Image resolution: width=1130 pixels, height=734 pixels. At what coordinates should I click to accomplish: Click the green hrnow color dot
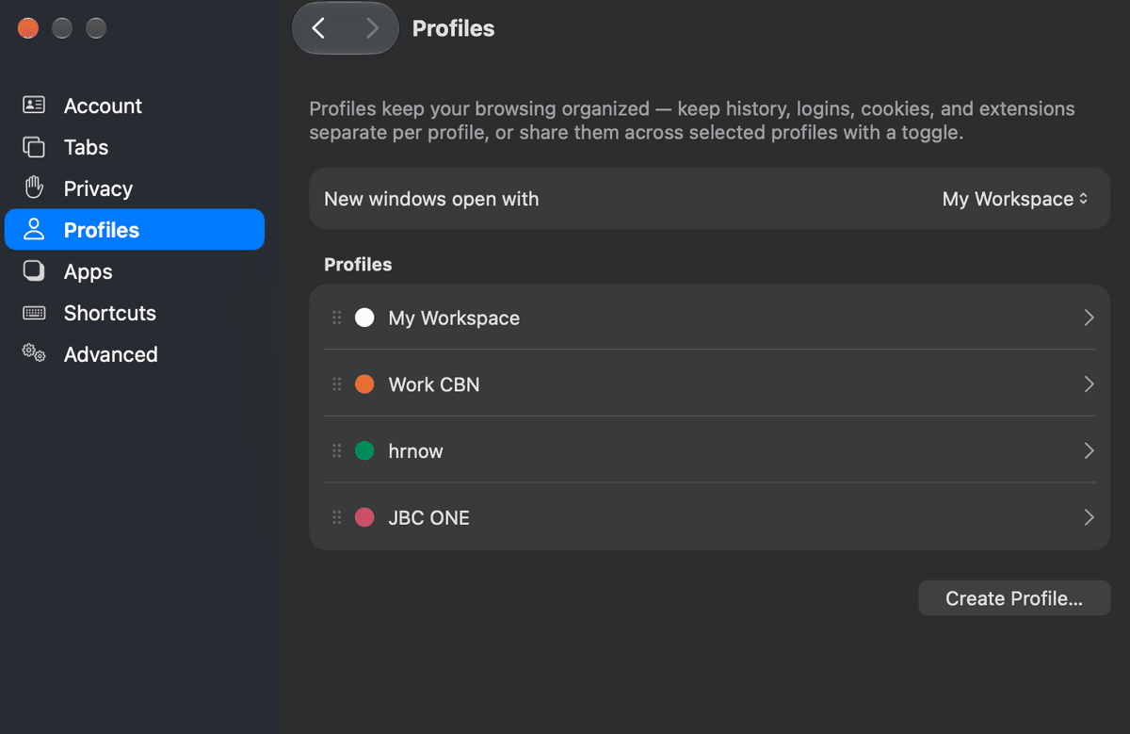tap(364, 451)
